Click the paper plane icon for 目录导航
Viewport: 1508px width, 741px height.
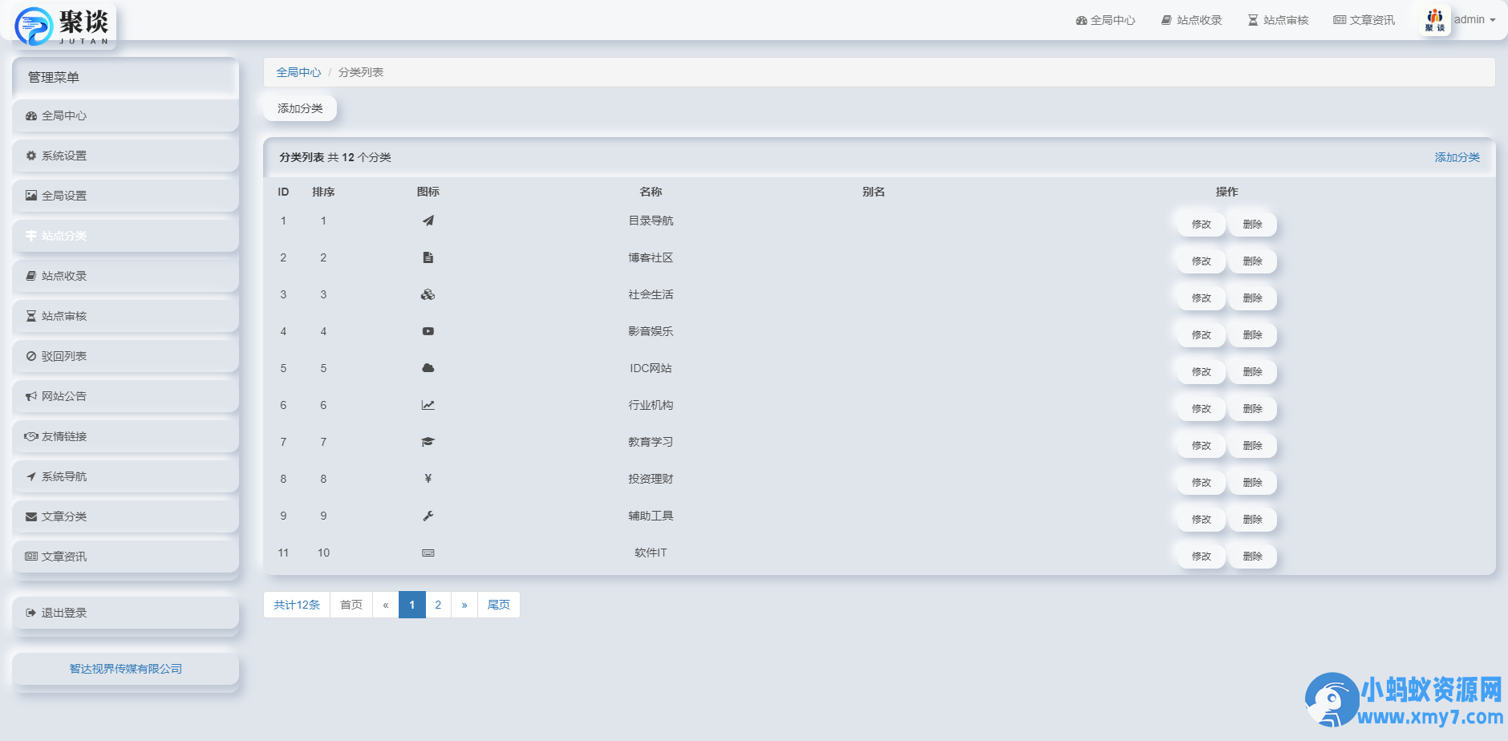[x=428, y=221]
